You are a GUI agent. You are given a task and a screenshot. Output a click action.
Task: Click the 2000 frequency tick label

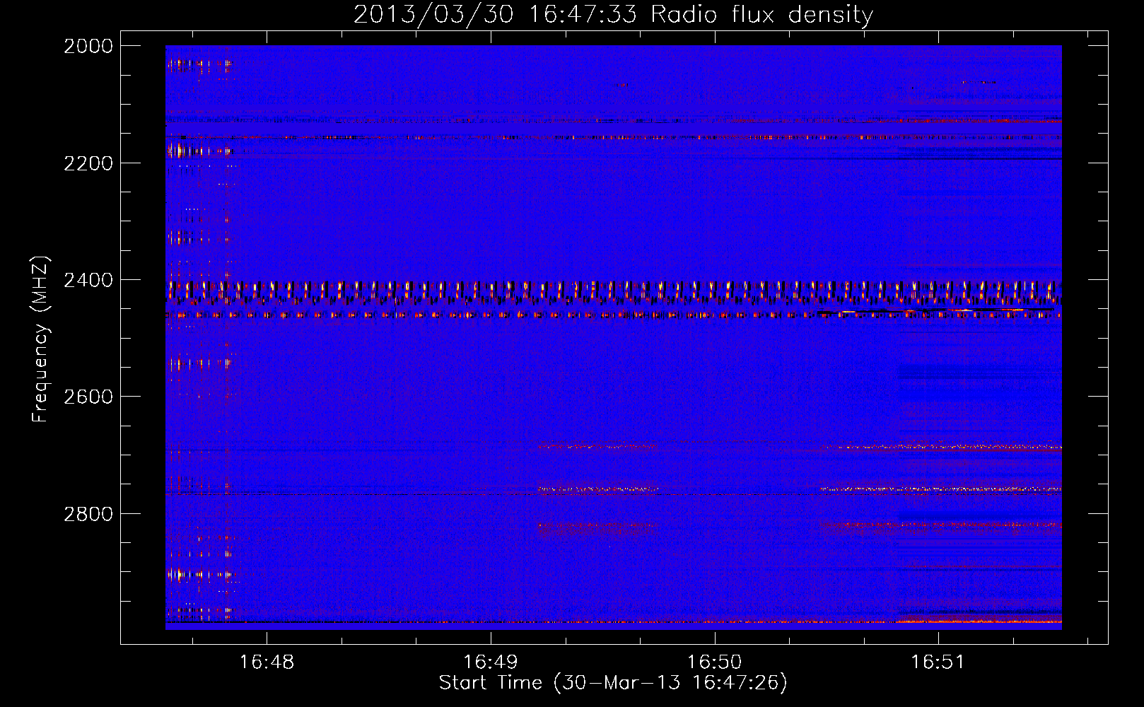pyautogui.click(x=88, y=46)
